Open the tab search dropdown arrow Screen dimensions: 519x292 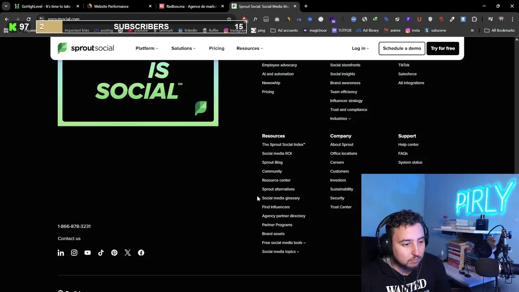click(x=6, y=6)
